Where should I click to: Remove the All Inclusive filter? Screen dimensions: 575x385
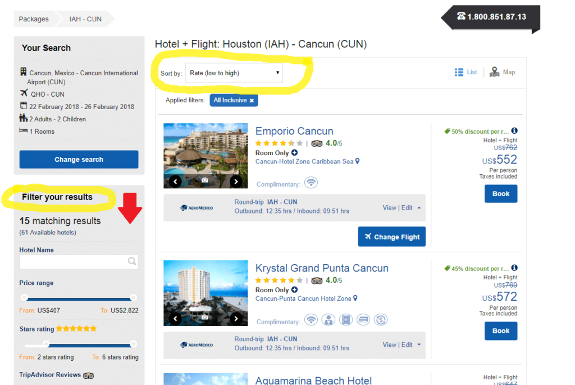click(x=252, y=101)
